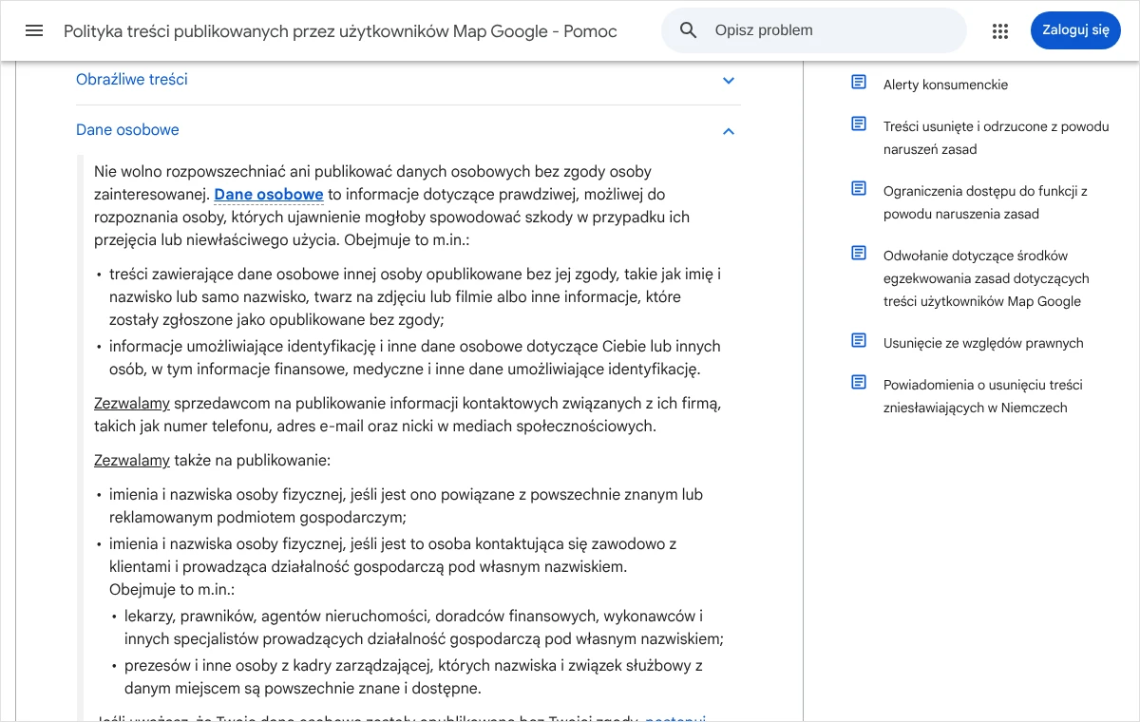Open the Google apps grid
This screenshot has height=722, width=1140.
click(x=1000, y=30)
